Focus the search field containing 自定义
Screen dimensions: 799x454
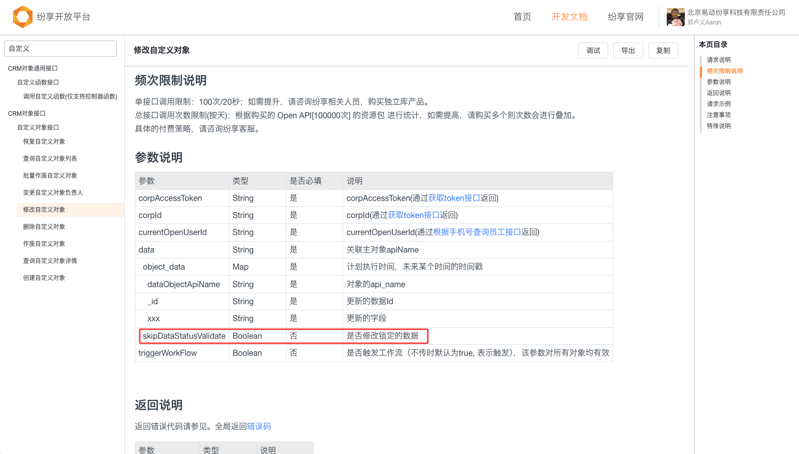coord(60,49)
